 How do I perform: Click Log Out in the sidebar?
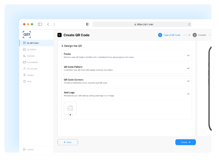click(x=30, y=149)
